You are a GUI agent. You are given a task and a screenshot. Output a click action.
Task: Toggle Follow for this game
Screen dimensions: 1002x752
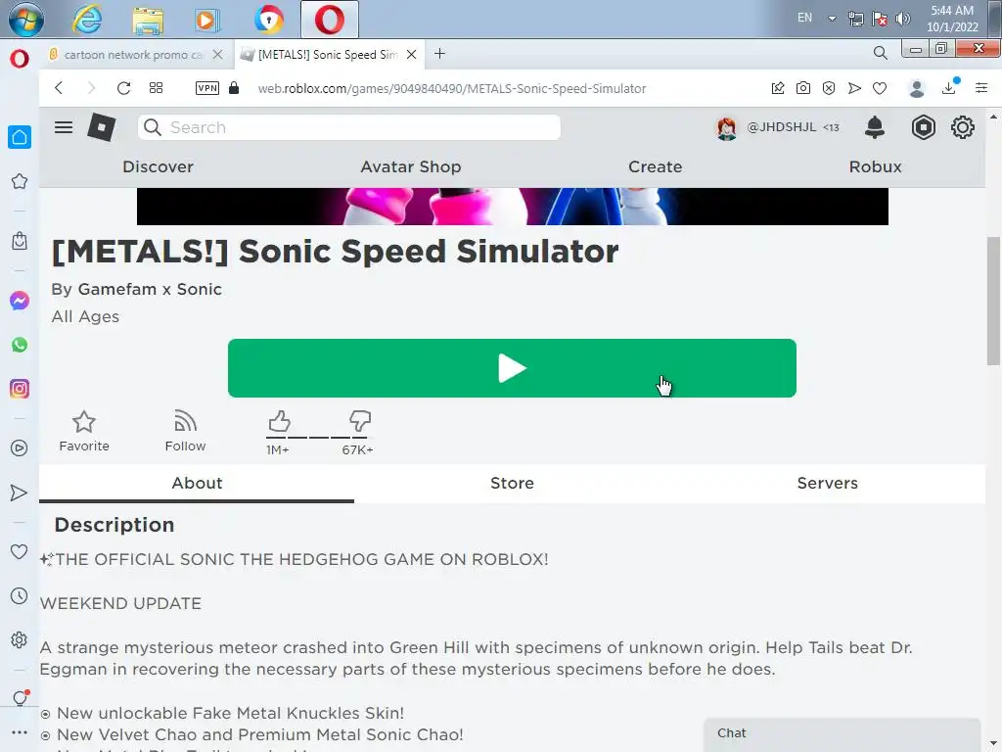pos(185,432)
